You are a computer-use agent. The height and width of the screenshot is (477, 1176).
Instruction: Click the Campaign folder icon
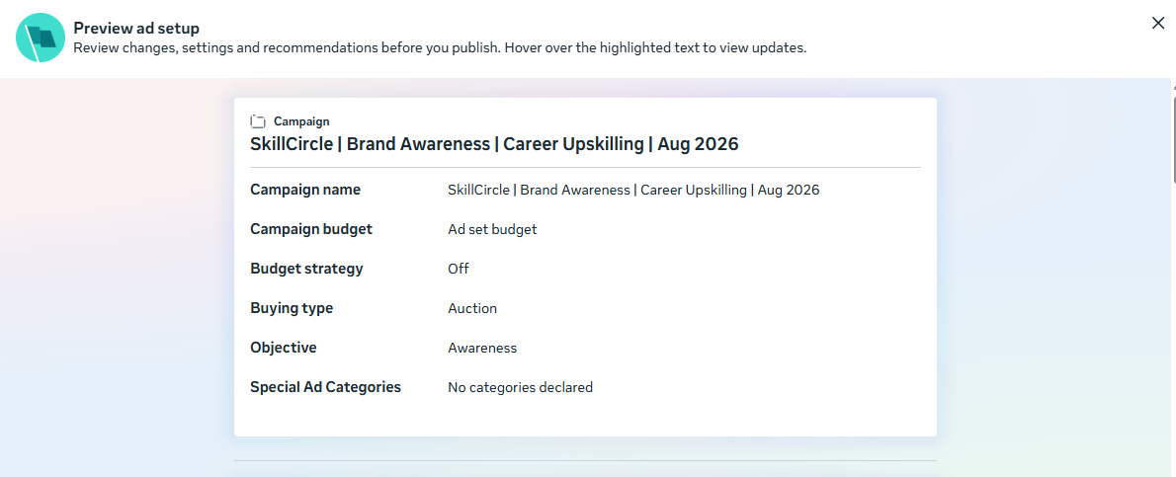tap(258, 121)
